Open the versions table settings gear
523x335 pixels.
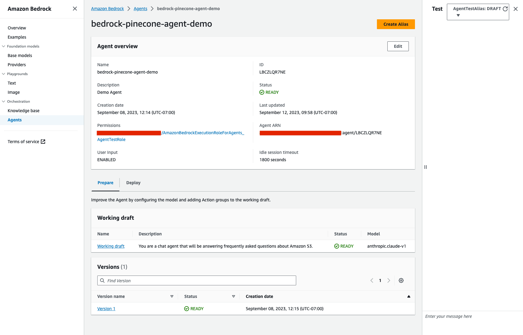401,280
